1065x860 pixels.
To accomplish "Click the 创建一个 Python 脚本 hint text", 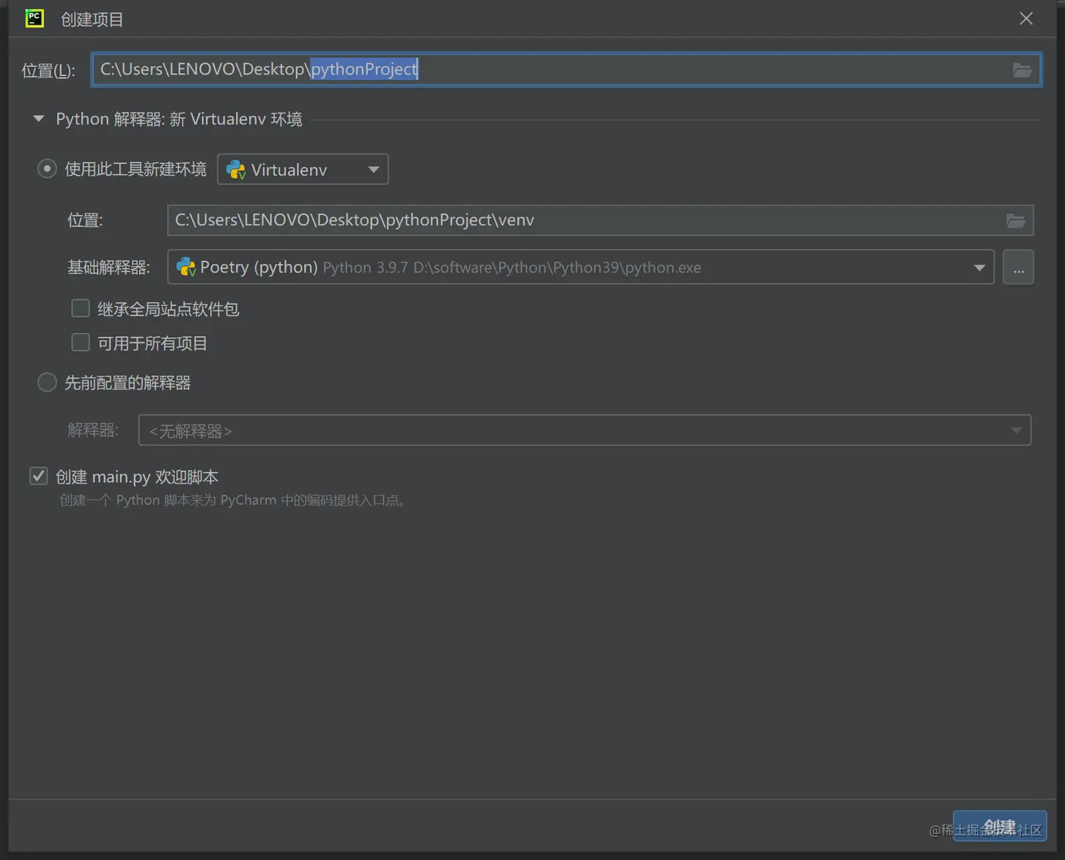I will coord(234,500).
